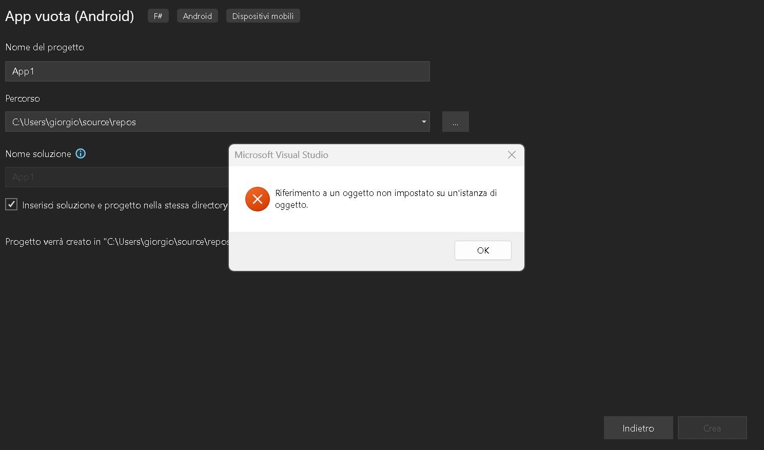Click the 'Percorso' label
The width and height of the screenshot is (764, 450).
(23, 99)
